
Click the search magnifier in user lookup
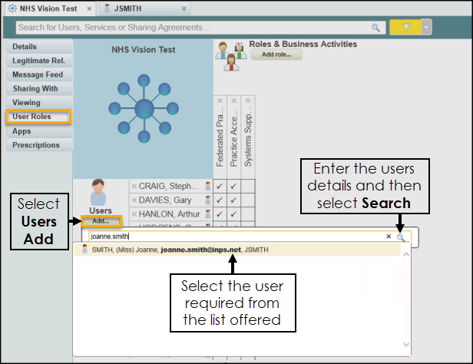point(401,237)
